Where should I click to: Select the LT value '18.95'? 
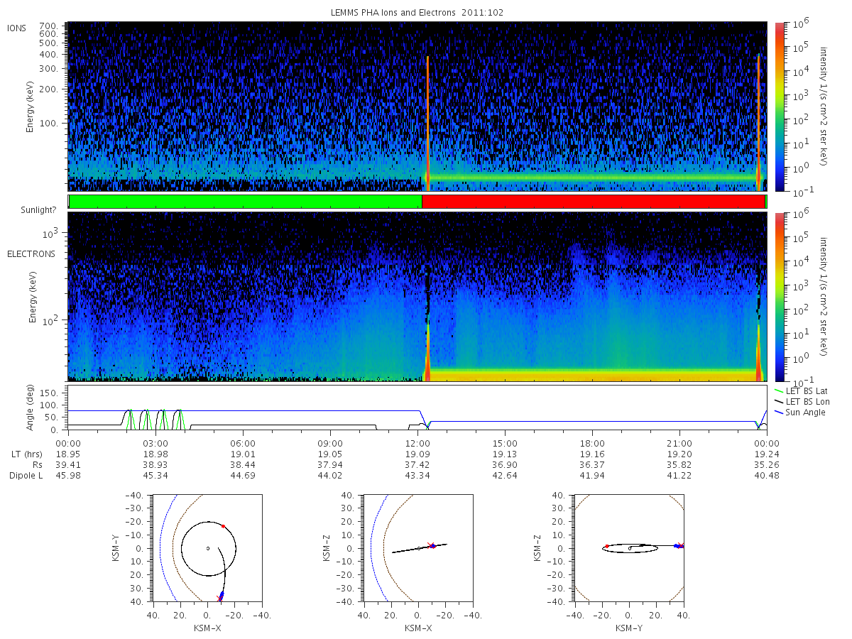[68, 454]
